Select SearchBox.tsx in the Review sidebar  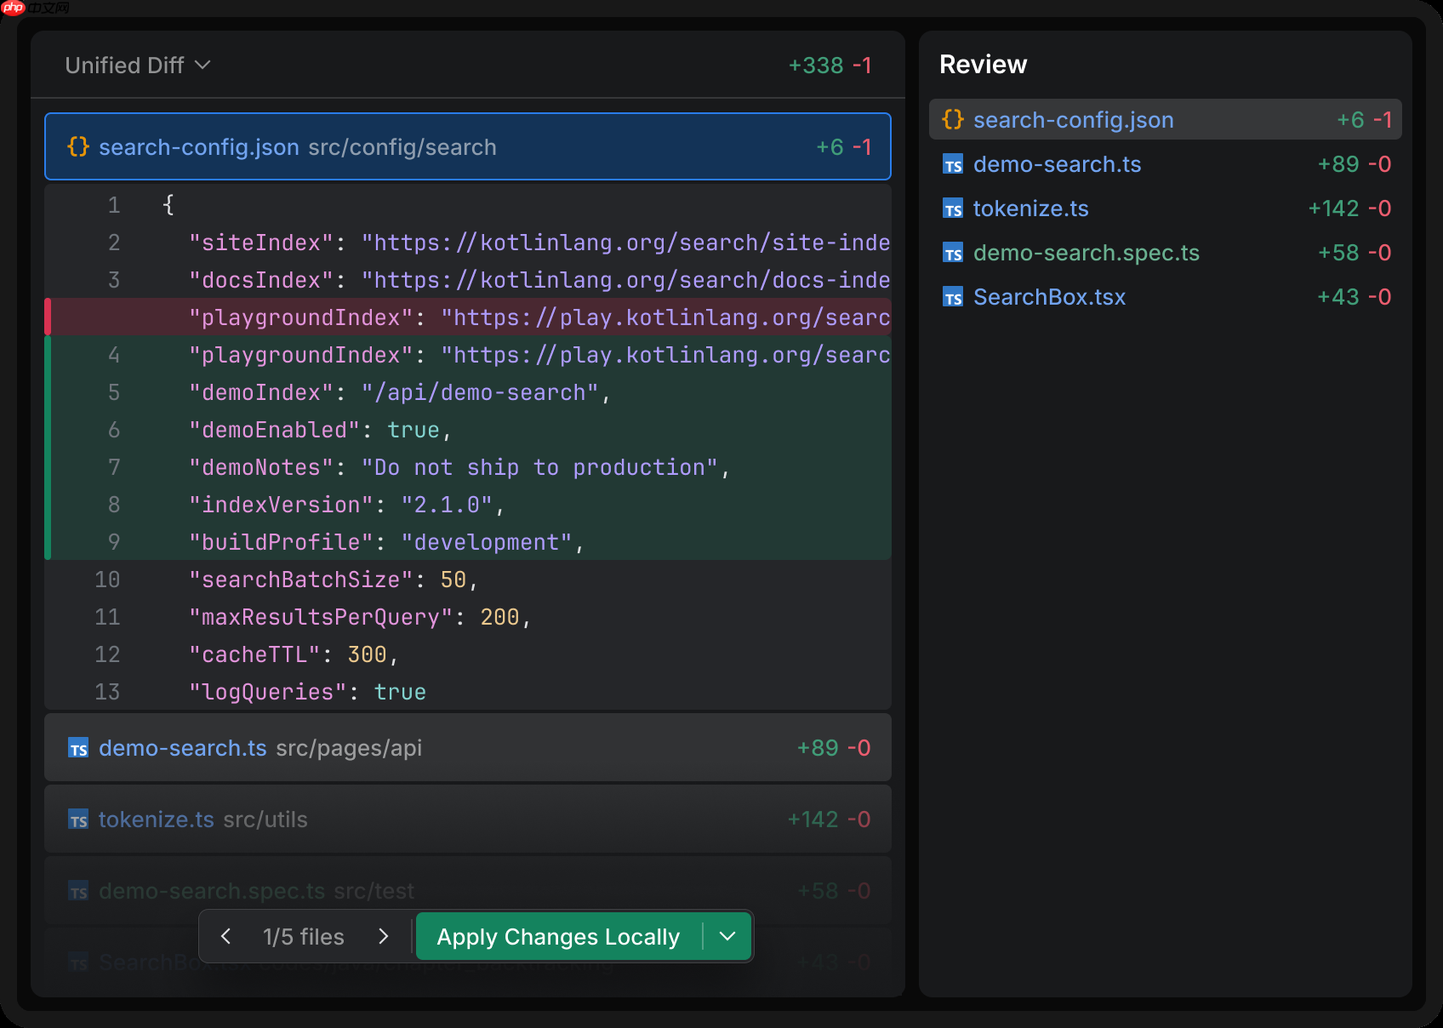tap(1049, 297)
